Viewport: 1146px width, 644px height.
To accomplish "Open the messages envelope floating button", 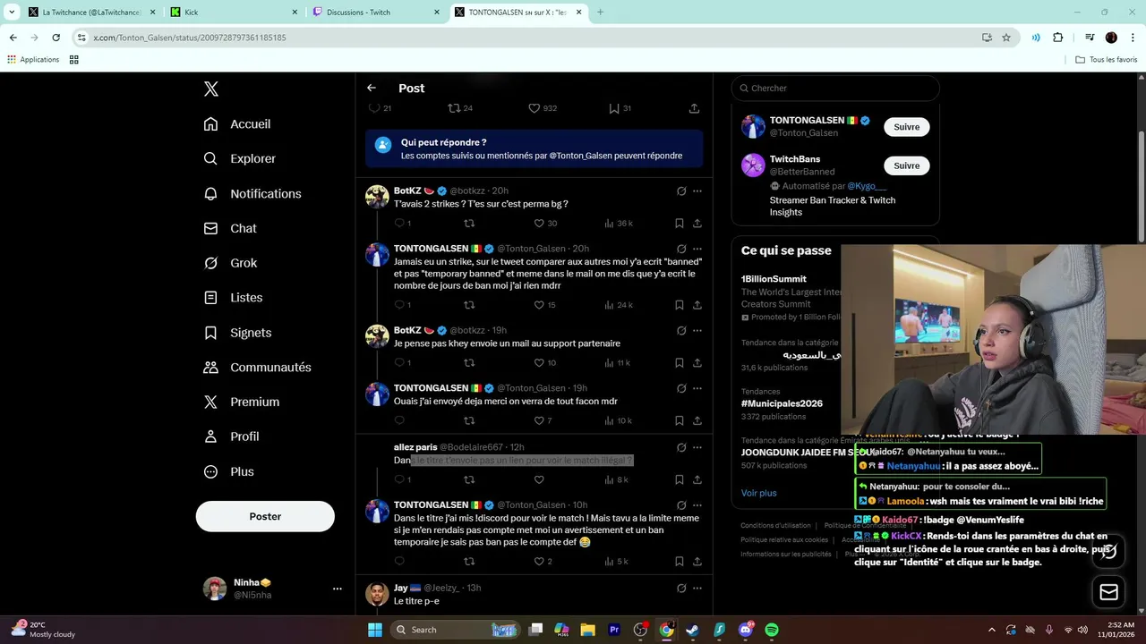I will [x=1108, y=592].
